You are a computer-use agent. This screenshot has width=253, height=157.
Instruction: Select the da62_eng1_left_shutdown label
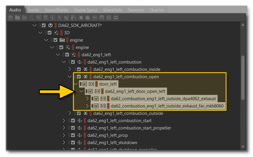coord(112,143)
